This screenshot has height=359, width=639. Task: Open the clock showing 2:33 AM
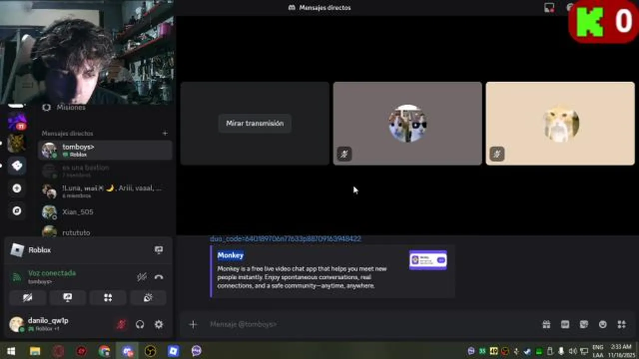(621, 351)
